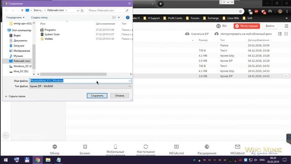
Task: Open the dialog help icon
Action: [128, 17]
